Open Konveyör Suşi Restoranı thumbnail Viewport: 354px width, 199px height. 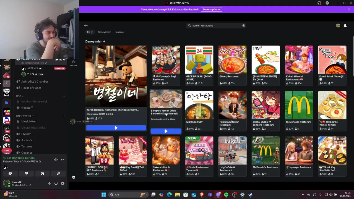click(x=166, y=60)
